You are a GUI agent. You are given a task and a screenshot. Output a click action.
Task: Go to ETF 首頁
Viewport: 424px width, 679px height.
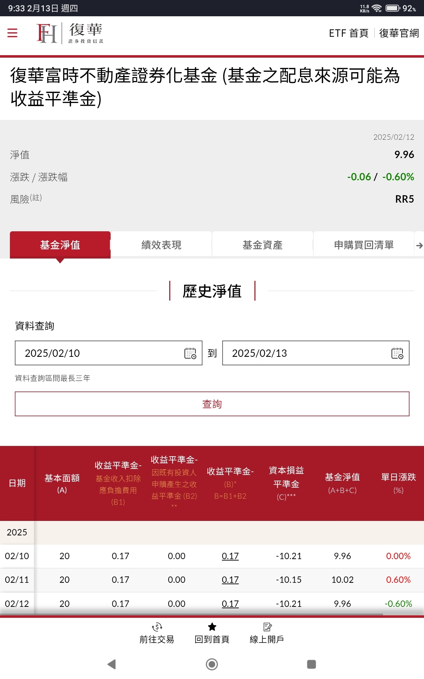point(348,33)
